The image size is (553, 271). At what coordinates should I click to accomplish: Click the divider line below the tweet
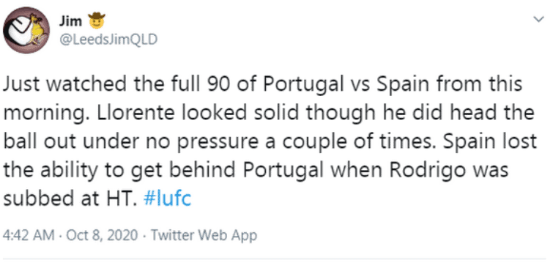[275, 259]
